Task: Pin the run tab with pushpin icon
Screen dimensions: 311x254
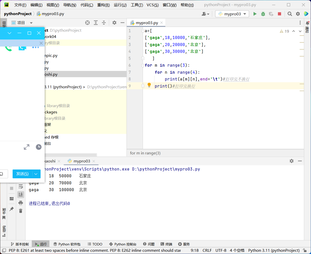Action: point(12,209)
